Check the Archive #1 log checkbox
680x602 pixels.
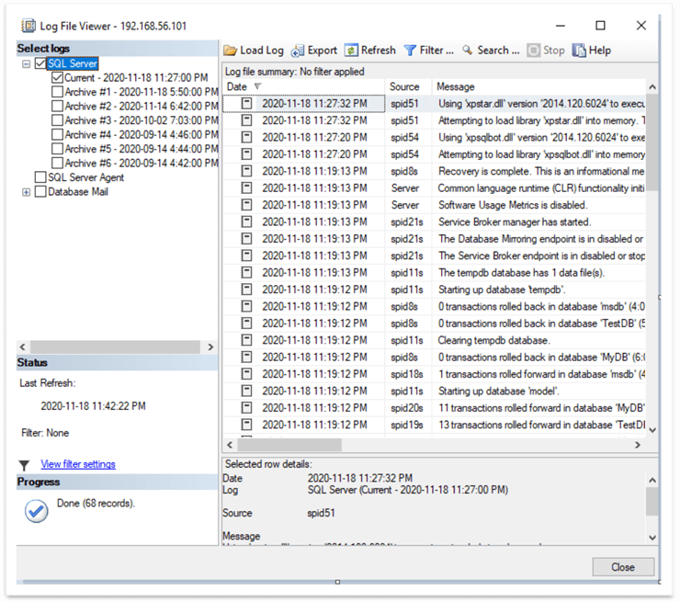[x=57, y=92]
